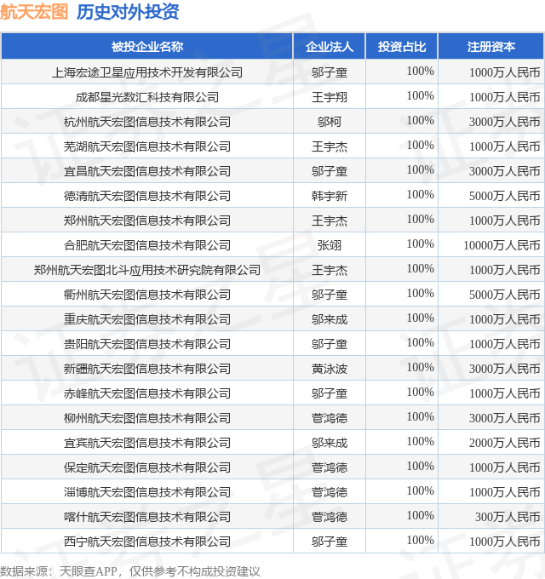The height and width of the screenshot is (579, 545).
Task: Click the 航天宏图 title text
Action: coord(34,12)
